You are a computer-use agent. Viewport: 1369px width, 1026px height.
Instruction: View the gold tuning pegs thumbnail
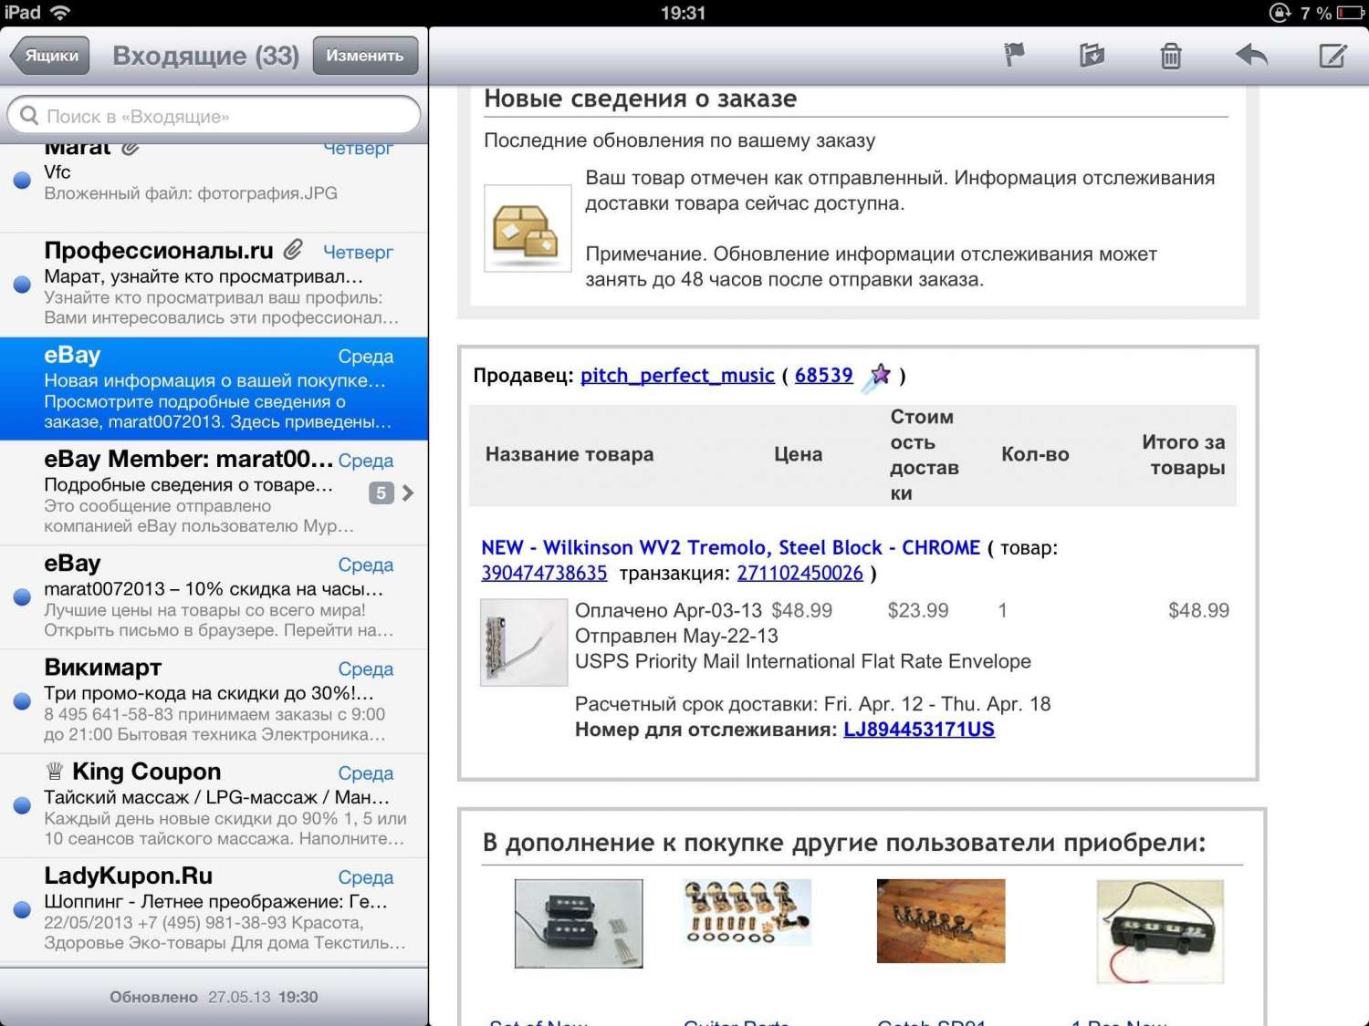click(x=747, y=912)
